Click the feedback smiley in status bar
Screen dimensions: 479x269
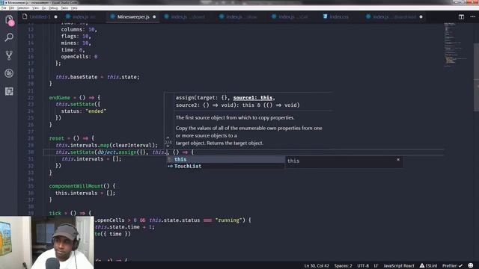coord(471,266)
